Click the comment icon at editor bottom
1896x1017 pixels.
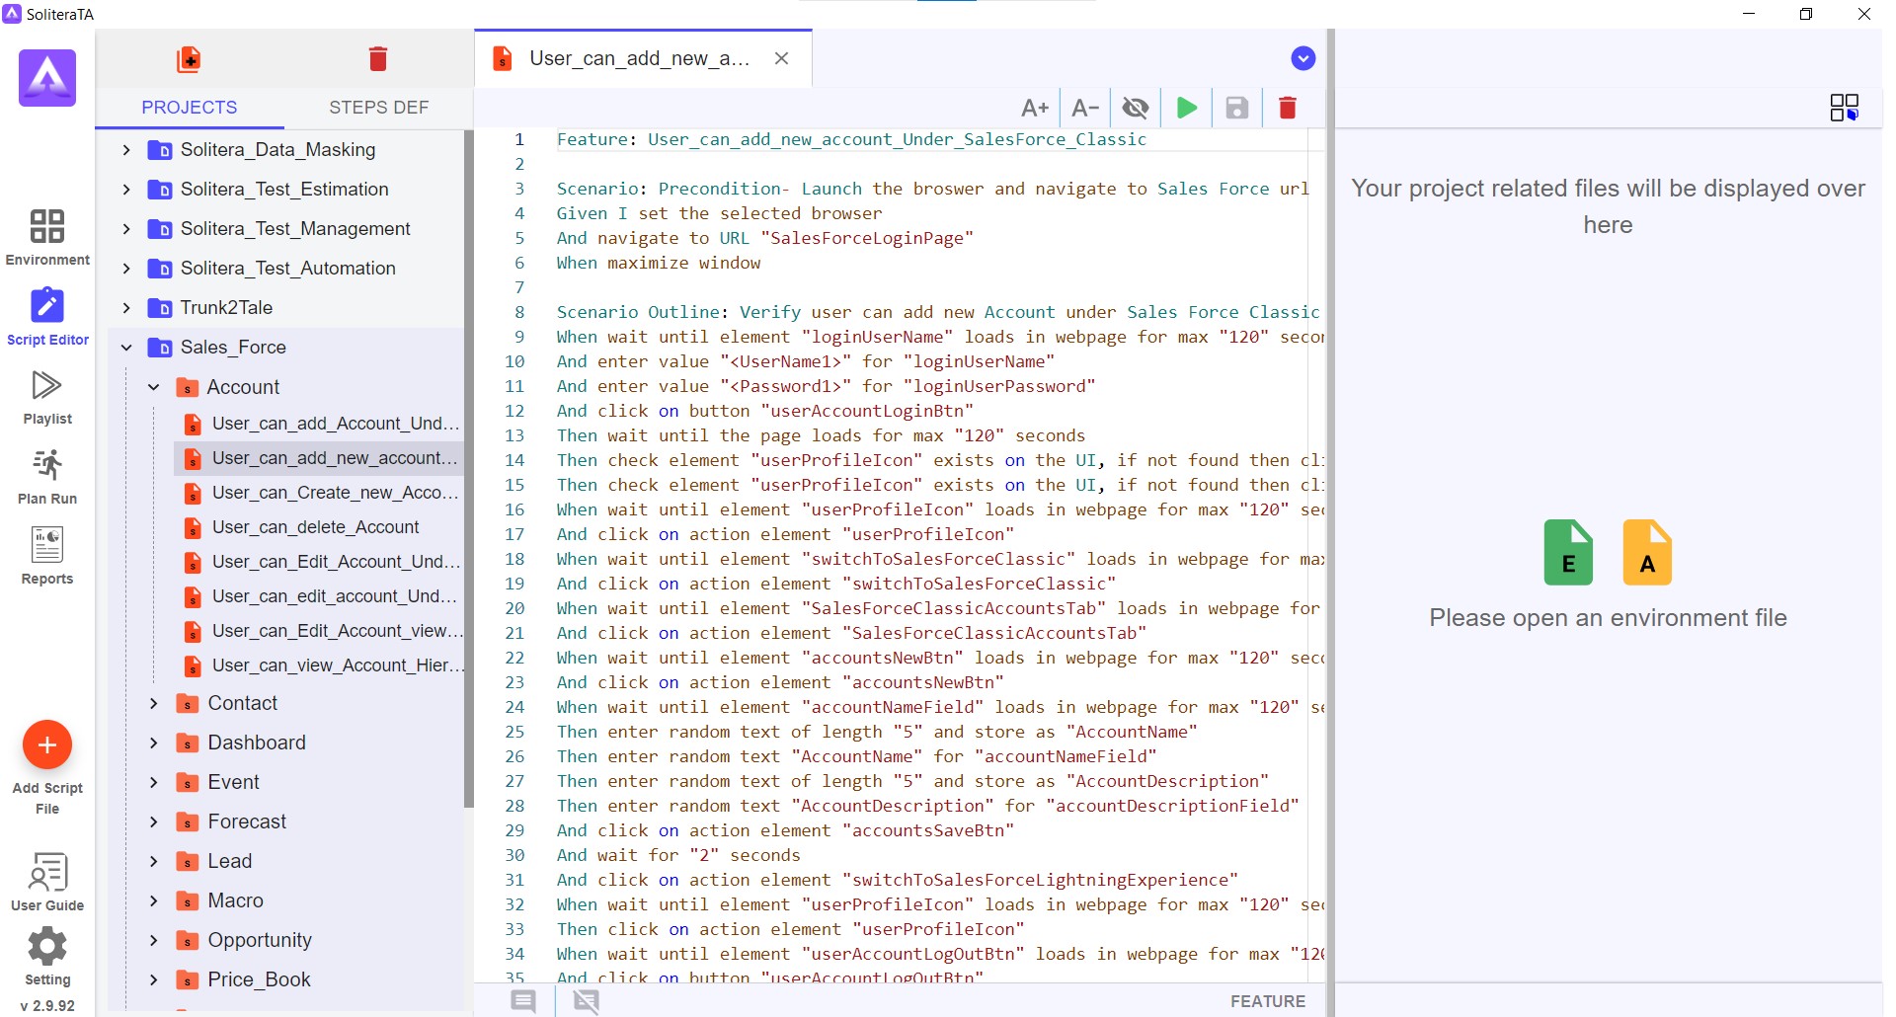click(x=523, y=1001)
